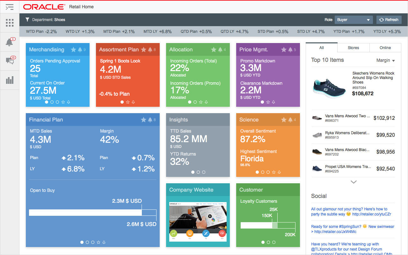
Task: Click the filter icon beside Department: Shoes
Action: point(27,19)
